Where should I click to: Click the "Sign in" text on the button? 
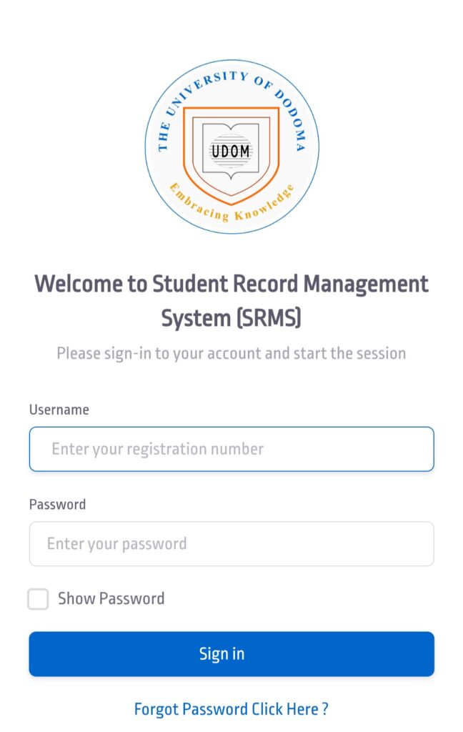(x=221, y=654)
